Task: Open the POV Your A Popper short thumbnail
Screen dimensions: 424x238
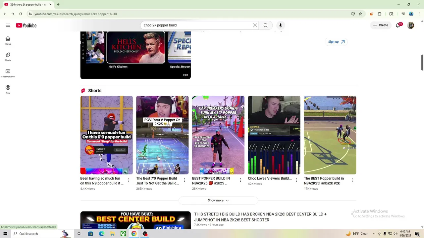Action: (x=162, y=135)
